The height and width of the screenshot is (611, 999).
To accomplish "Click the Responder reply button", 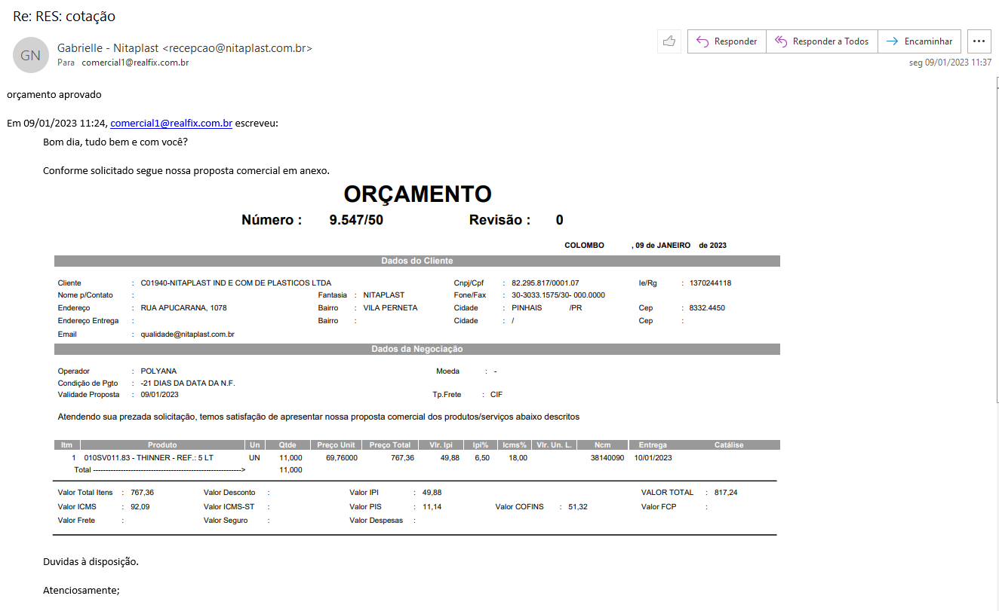I will click(727, 41).
